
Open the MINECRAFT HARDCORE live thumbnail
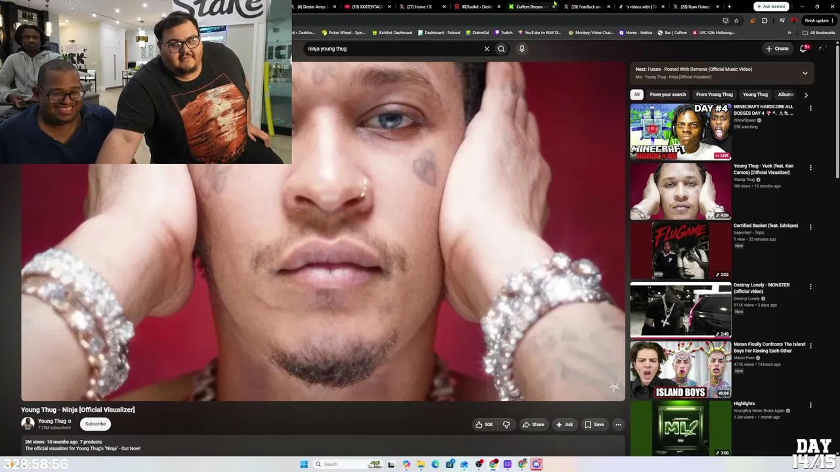pyautogui.click(x=681, y=132)
